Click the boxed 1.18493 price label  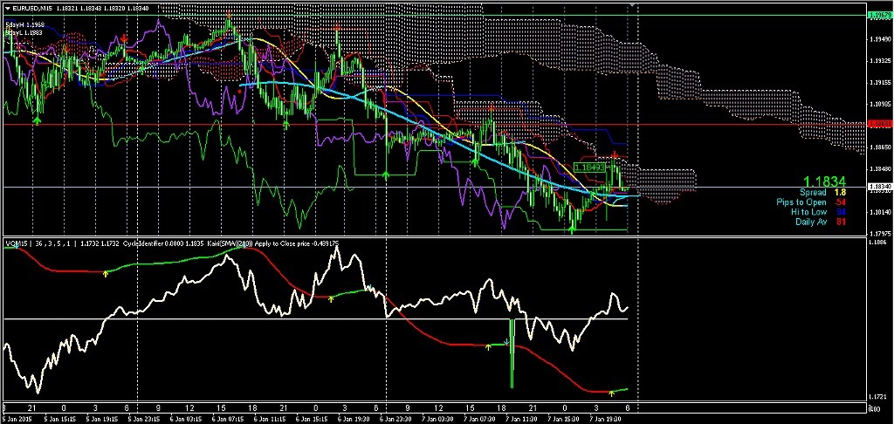(589, 168)
